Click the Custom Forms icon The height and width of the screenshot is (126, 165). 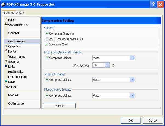click(x=6, y=24)
